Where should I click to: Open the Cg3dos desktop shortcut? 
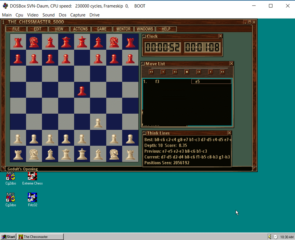coord(11,200)
